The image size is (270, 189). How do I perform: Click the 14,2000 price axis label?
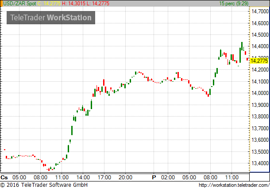click(260, 70)
